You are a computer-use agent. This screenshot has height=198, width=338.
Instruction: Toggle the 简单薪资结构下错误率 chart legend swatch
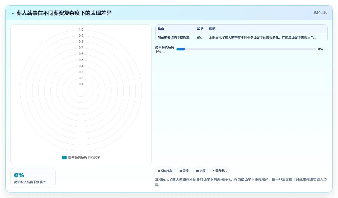pos(64,157)
